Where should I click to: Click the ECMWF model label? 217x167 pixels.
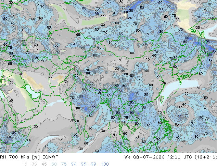pos(50,157)
